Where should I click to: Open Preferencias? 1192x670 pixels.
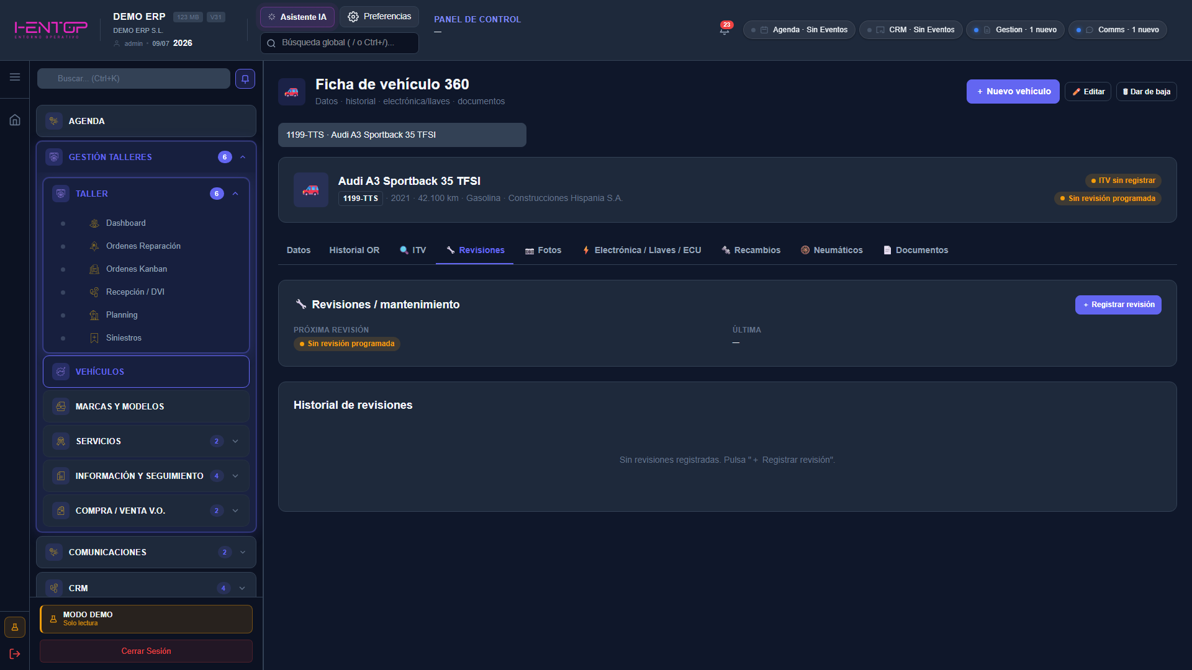[379, 17]
